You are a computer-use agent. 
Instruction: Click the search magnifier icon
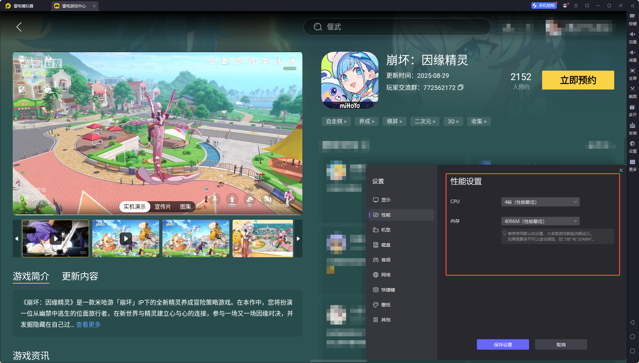[318, 27]
